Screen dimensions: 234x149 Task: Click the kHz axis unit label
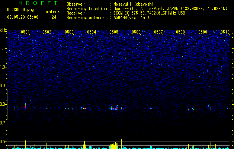(x=3, y=30)
